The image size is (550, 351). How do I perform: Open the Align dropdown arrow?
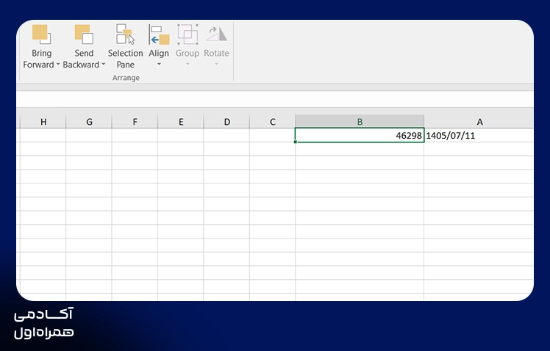coord(159,64)
